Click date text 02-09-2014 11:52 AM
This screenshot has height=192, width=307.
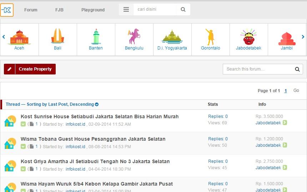110,124
